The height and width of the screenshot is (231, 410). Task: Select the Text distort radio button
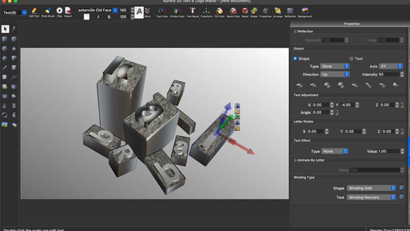coord(352,59)
